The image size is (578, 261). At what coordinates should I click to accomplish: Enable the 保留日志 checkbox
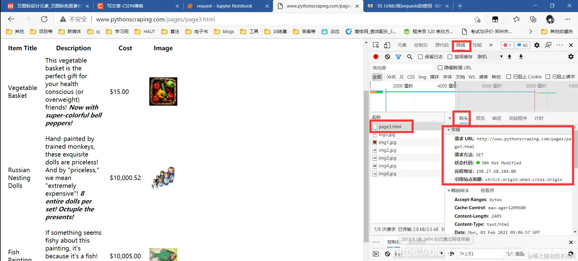pyautogui.click(x=421, y=57)
